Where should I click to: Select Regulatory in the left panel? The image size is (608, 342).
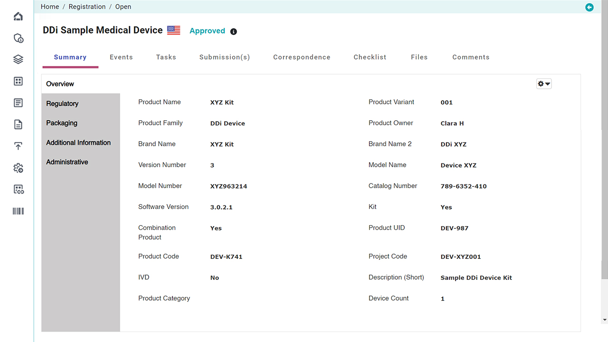pyautogui.click(x=62, y=104)
